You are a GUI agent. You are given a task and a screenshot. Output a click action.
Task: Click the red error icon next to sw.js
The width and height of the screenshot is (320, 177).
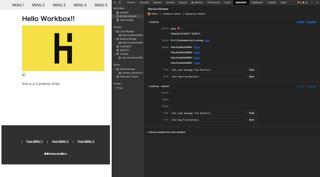[178, 28]
